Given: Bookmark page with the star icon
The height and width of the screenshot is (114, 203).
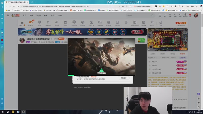Looking at the screenshot, I should coord(172,6).
